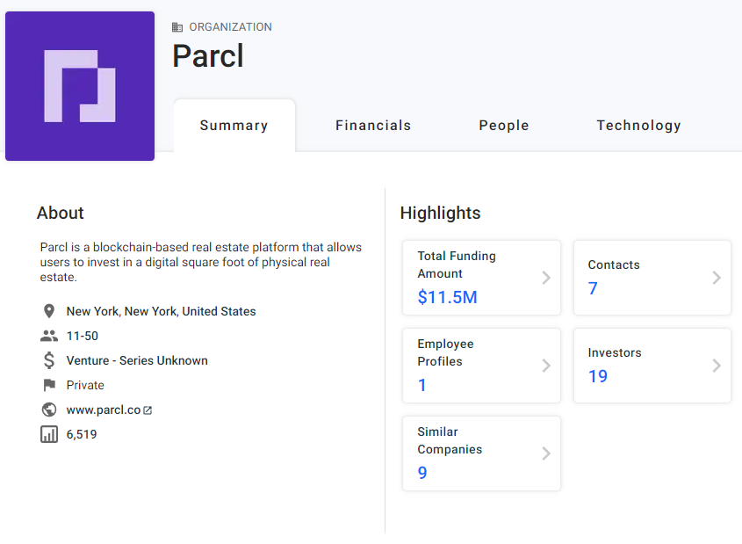Viewport: 742px width, 544px height.
Task: Click the Parcl organization title
Action: (208, 56)
